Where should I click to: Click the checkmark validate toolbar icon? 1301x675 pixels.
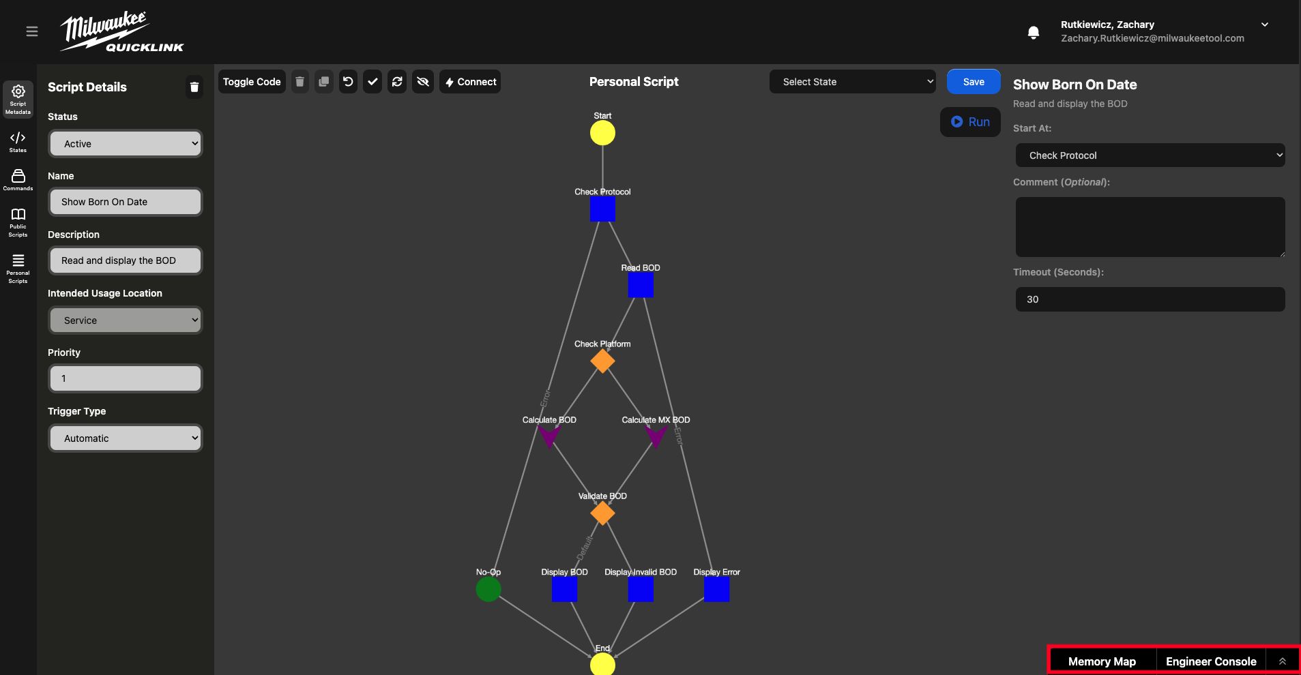(372, 82)
